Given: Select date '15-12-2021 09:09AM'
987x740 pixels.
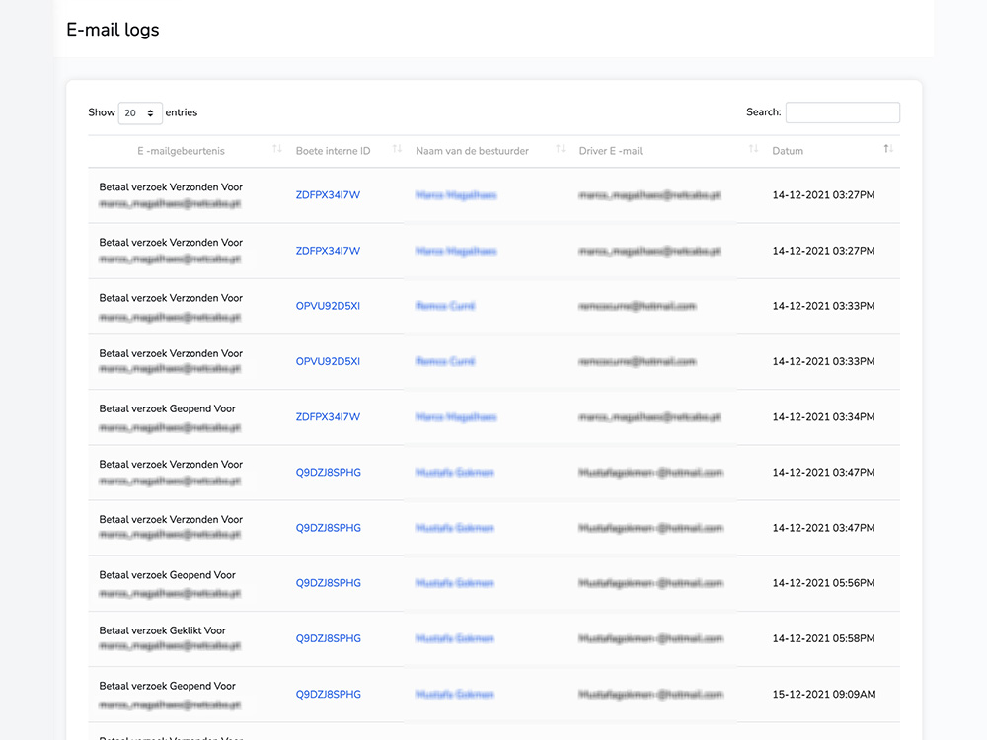Looking at the screenshot, I should tap(824, 694).
